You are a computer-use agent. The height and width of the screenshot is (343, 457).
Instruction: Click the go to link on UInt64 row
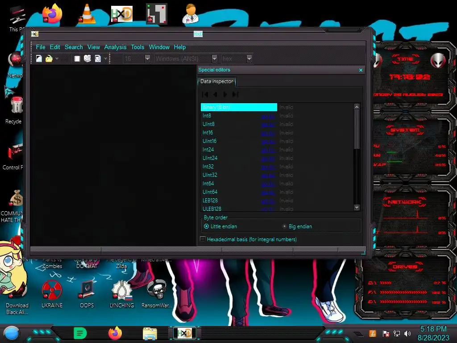(x=268, y=192)
